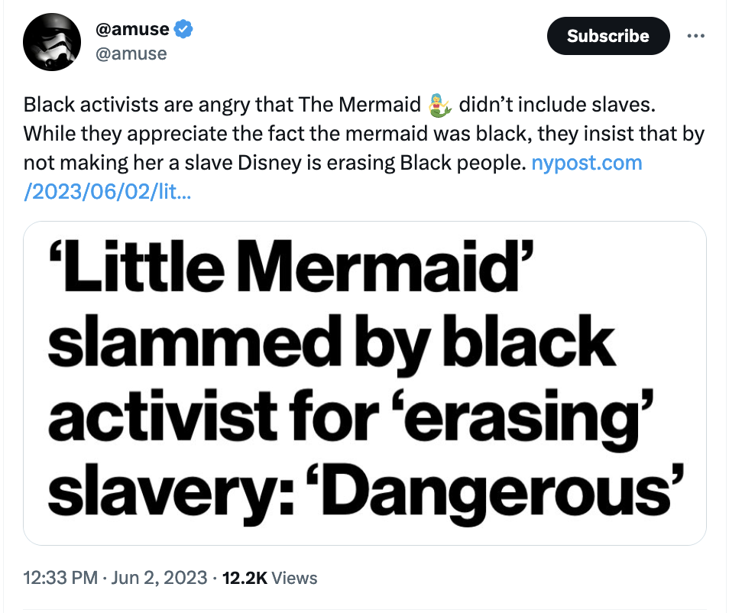Open the article headline preview card

tap(364, 383)
